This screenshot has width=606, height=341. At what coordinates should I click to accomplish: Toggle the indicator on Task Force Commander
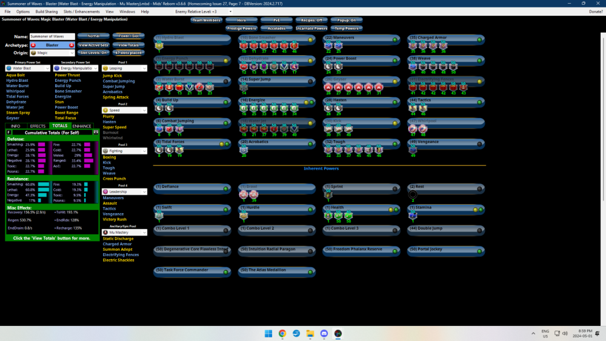pos(226,273)
